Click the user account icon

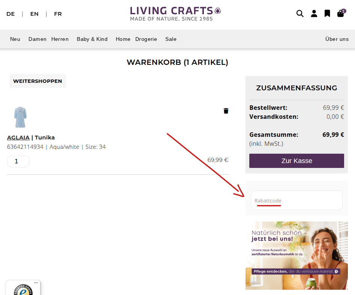(x=314, y=14)
